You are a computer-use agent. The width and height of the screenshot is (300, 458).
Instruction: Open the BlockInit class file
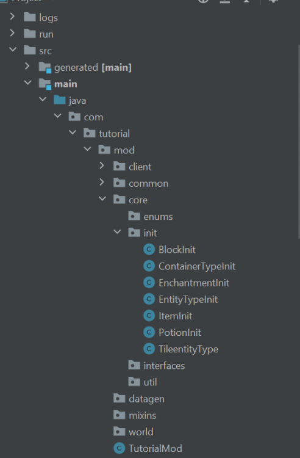point(177,250)
